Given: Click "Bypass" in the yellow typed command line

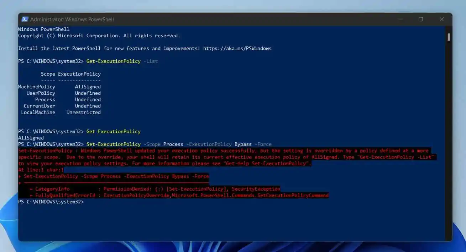Looking at the screenshot, I should tap(243, 144).
